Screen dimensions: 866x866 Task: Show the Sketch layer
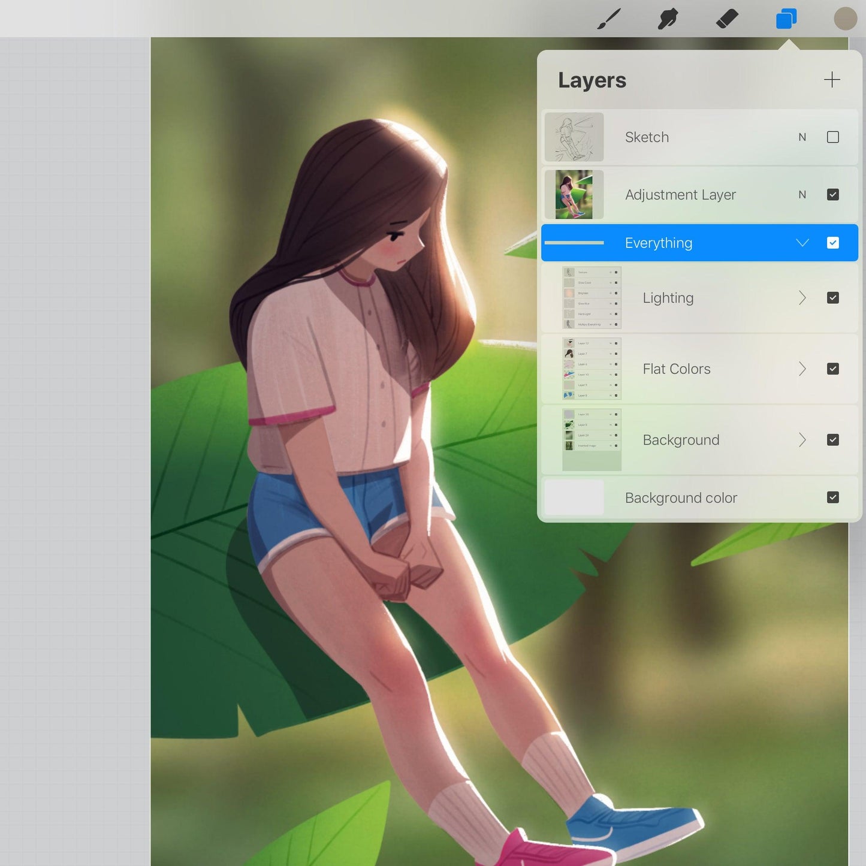point(832,137)
